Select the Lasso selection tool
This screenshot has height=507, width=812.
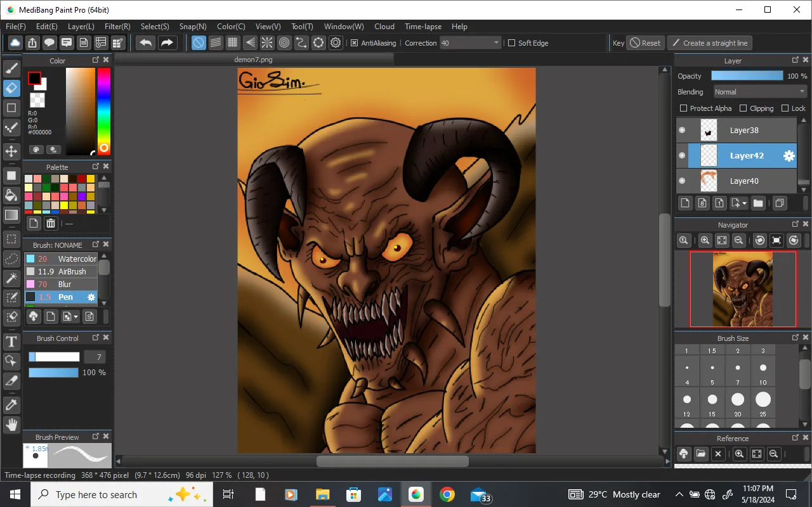[x=11, y=259]
